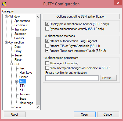Click the category list scroll down arrow
123x121 pixels.
[x=38, y=107]
